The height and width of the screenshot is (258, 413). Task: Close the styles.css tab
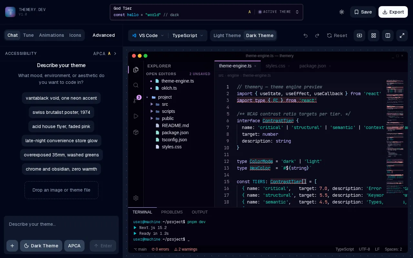289,66
